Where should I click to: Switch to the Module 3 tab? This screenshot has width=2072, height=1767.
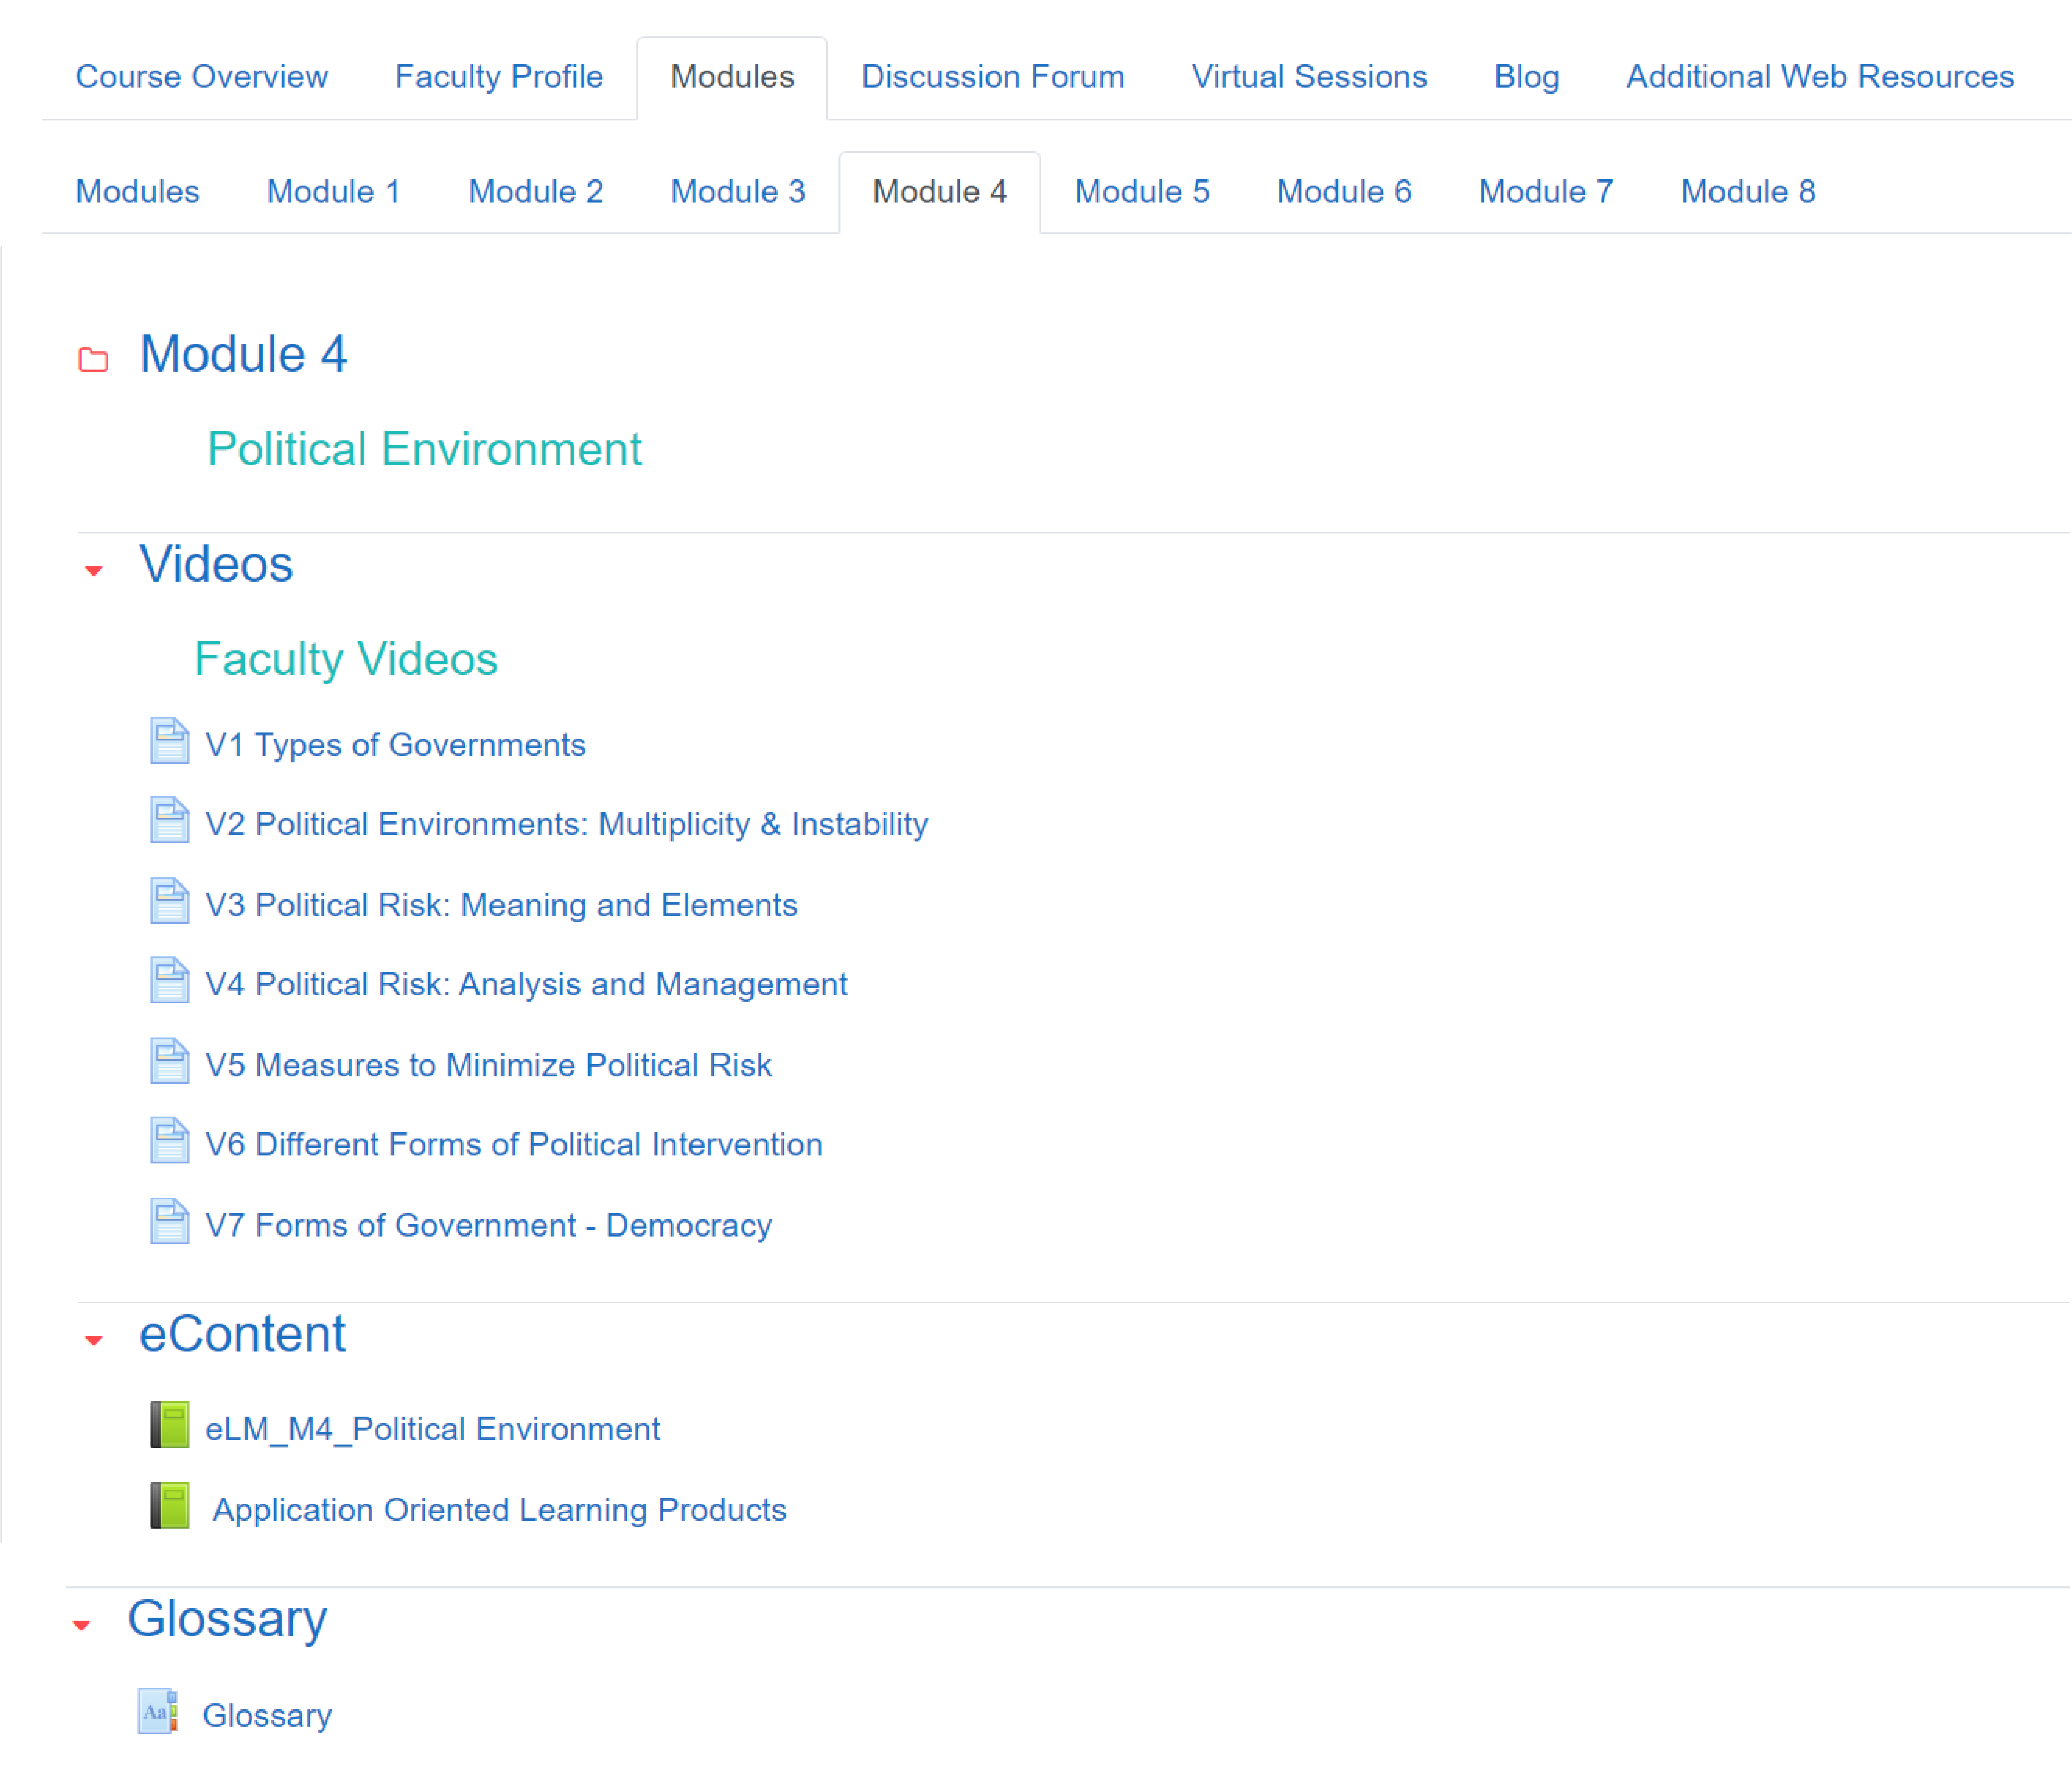pyautogui.click(x=738, y=192)
